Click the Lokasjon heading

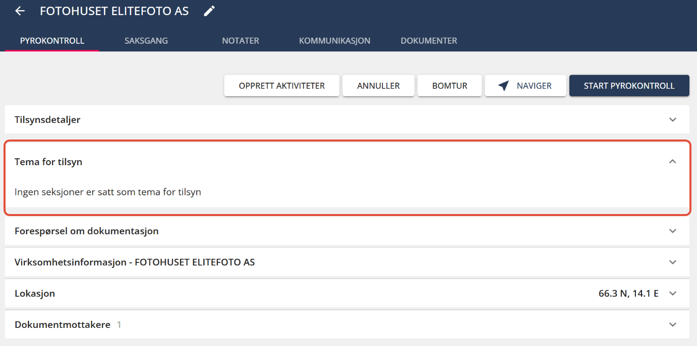(35, 293)
